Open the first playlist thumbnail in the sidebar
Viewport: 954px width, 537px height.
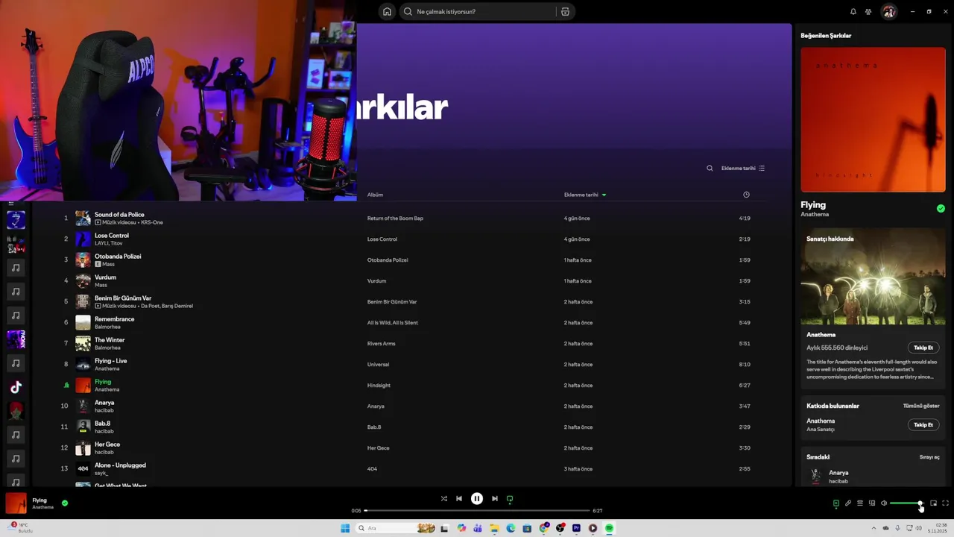(16, 220)
